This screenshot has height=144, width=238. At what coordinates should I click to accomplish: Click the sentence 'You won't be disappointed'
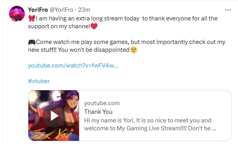point(94,50)
